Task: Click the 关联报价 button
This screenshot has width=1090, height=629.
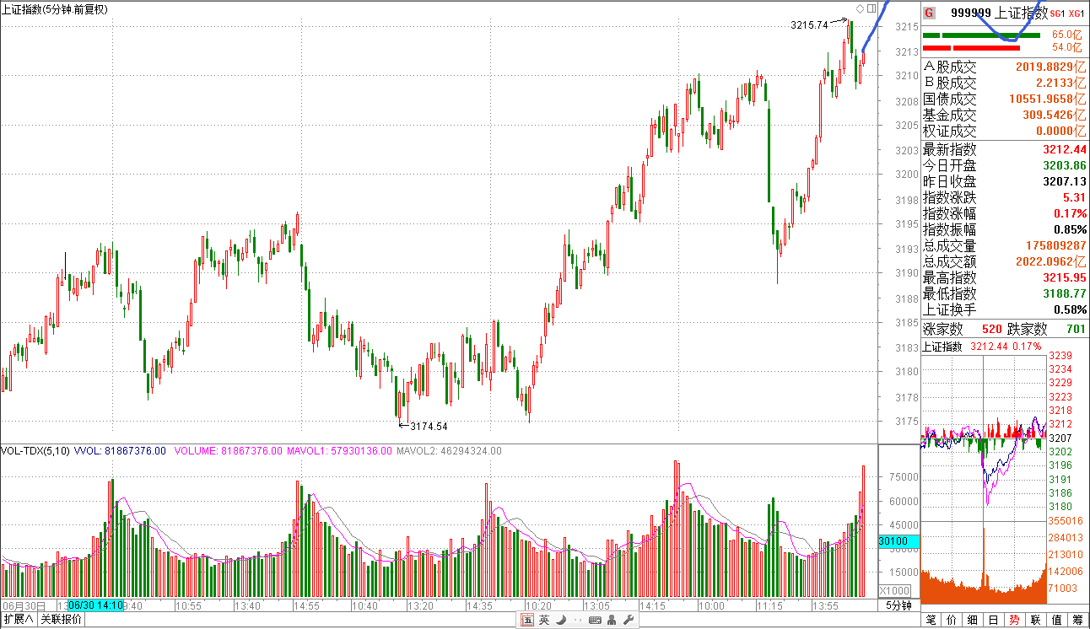Action: point(62,620)
